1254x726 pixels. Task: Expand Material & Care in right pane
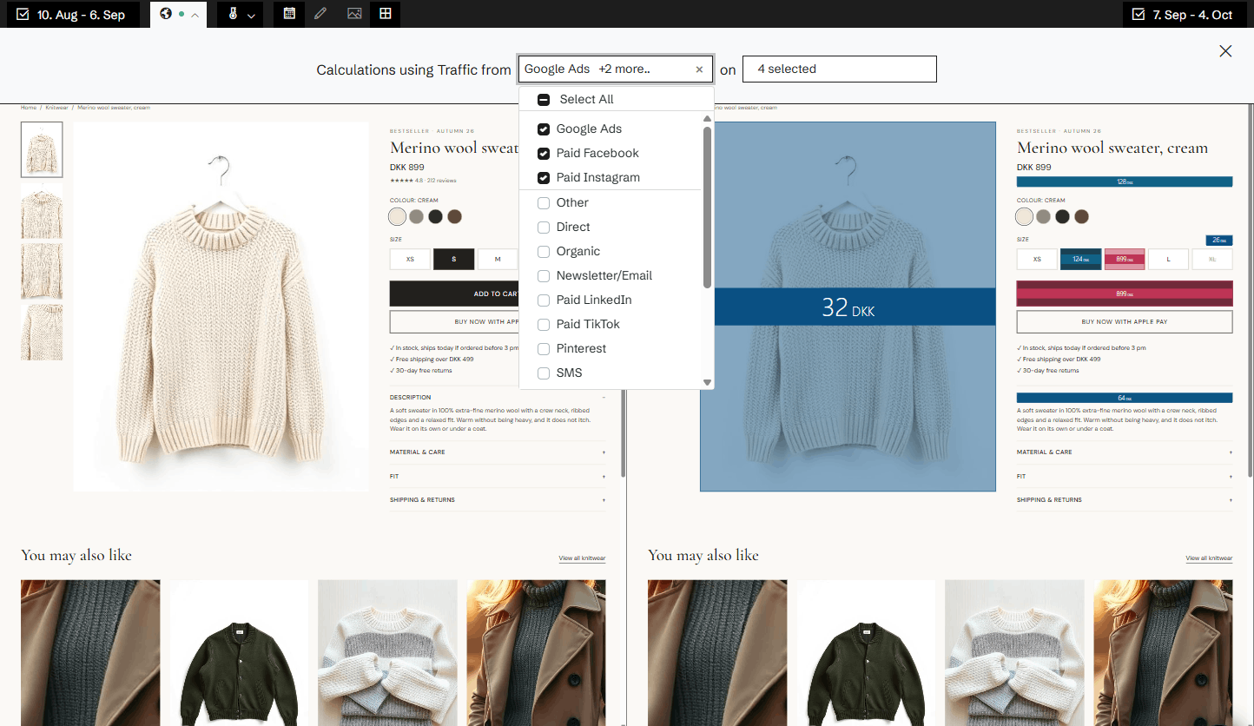[1125, 452]
